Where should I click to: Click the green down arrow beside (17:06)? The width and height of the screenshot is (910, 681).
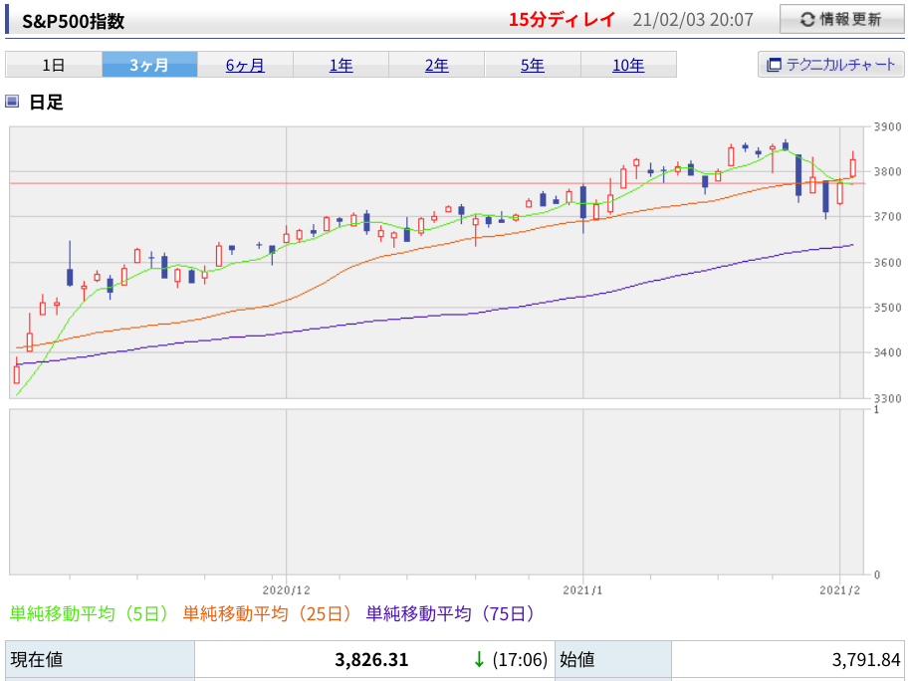click(479, 659)
